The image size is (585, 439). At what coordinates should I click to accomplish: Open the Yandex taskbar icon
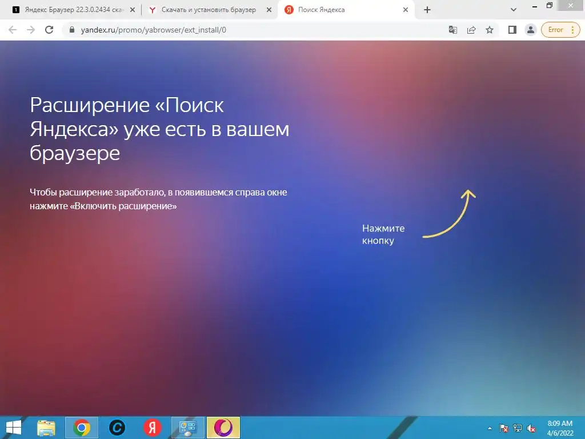[x=152, y=428]
